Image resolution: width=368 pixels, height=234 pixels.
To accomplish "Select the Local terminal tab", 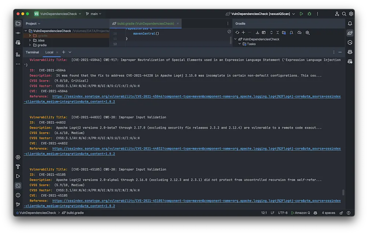I will pos(49,52).
